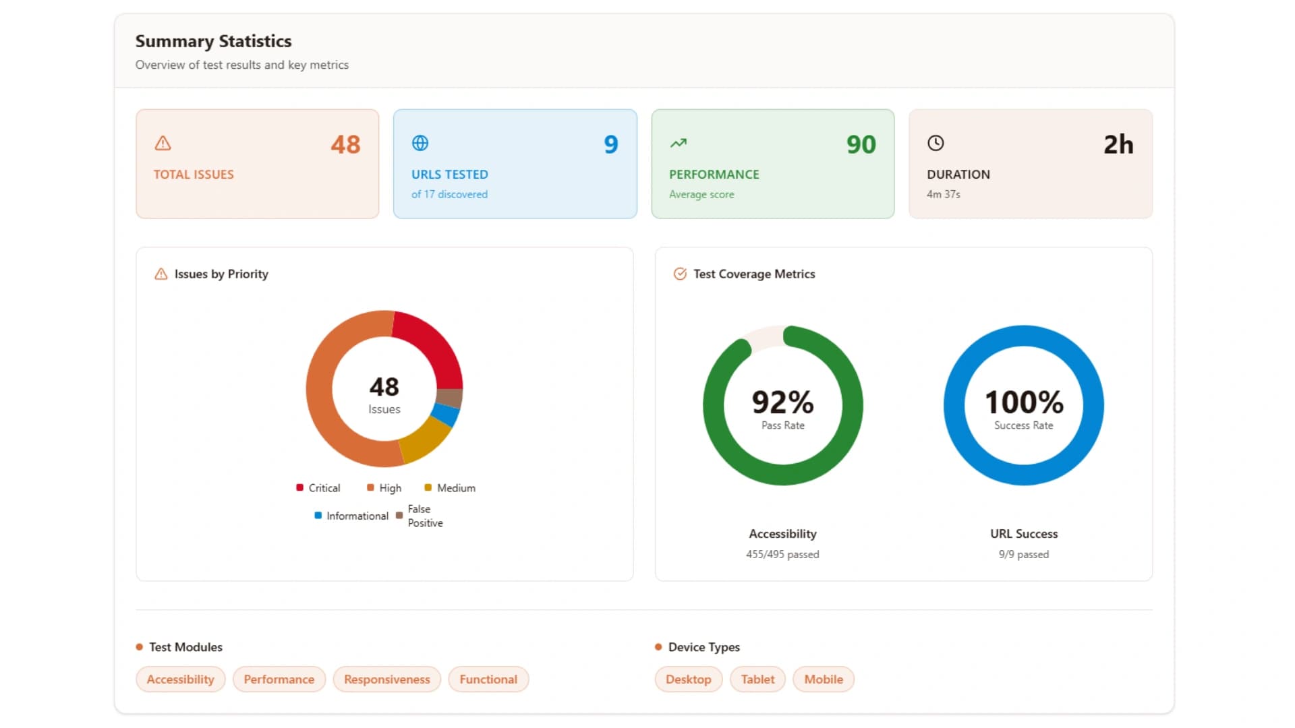Click orange bullet dot beside Test Modules

tap(139, 647)
